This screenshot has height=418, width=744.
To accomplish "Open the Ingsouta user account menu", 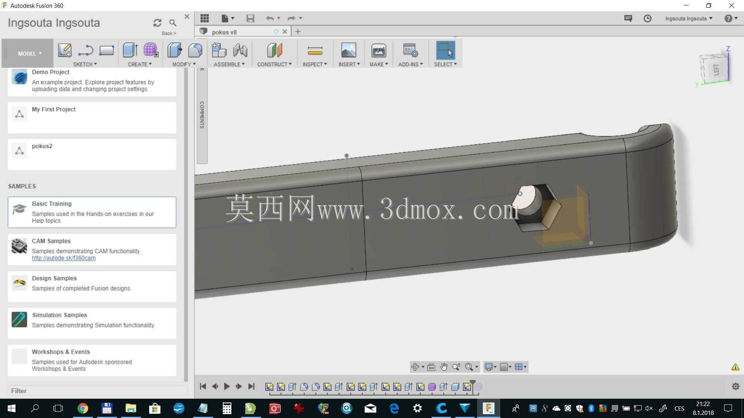I will (x=689, y=19).
